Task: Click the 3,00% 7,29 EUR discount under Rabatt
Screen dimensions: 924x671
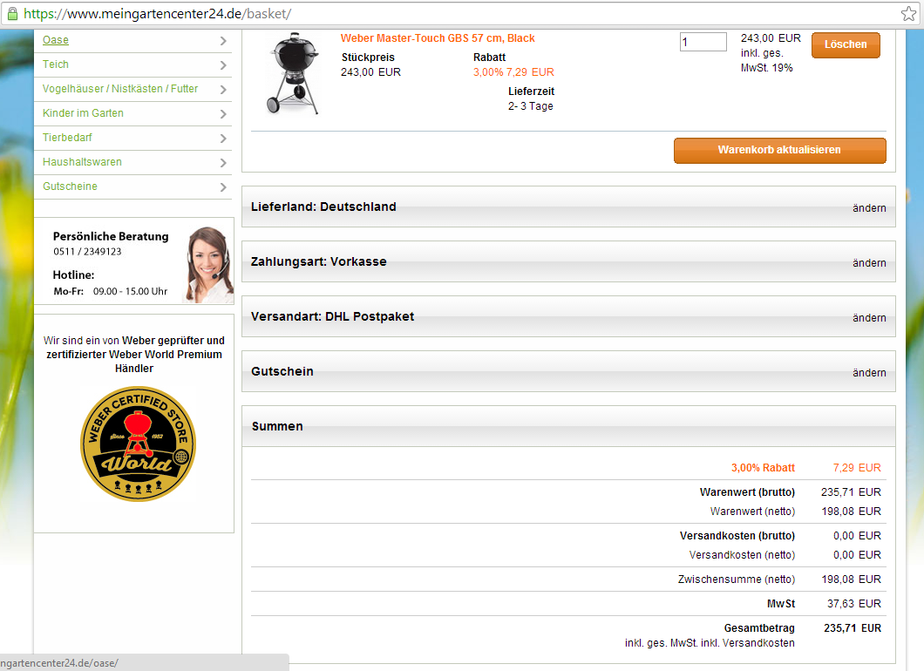Action: 513,71
